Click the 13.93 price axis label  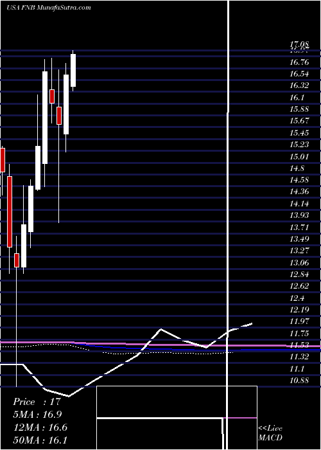tap(299, 215)
